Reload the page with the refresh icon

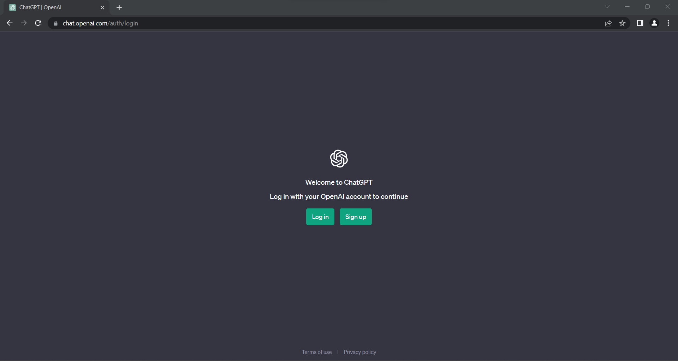[x=38, y=23]
